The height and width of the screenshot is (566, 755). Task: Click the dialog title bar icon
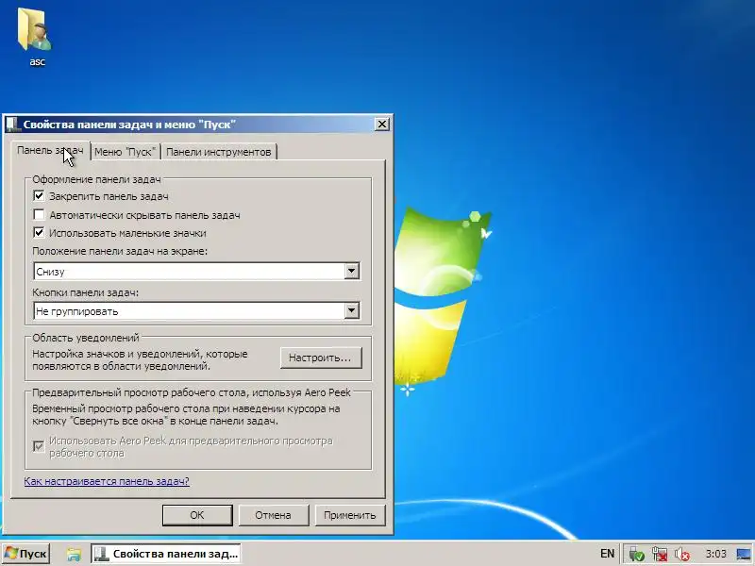[x=12, y=125]
